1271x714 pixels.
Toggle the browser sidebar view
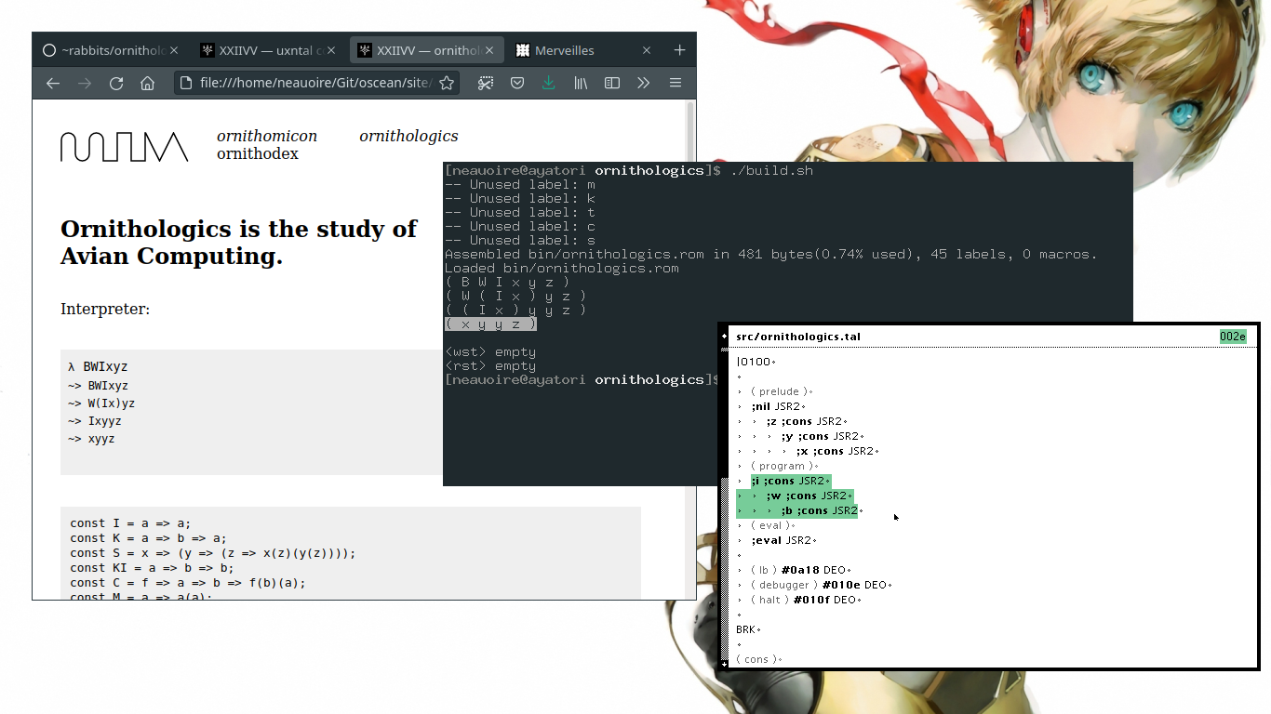click(612, 84)
